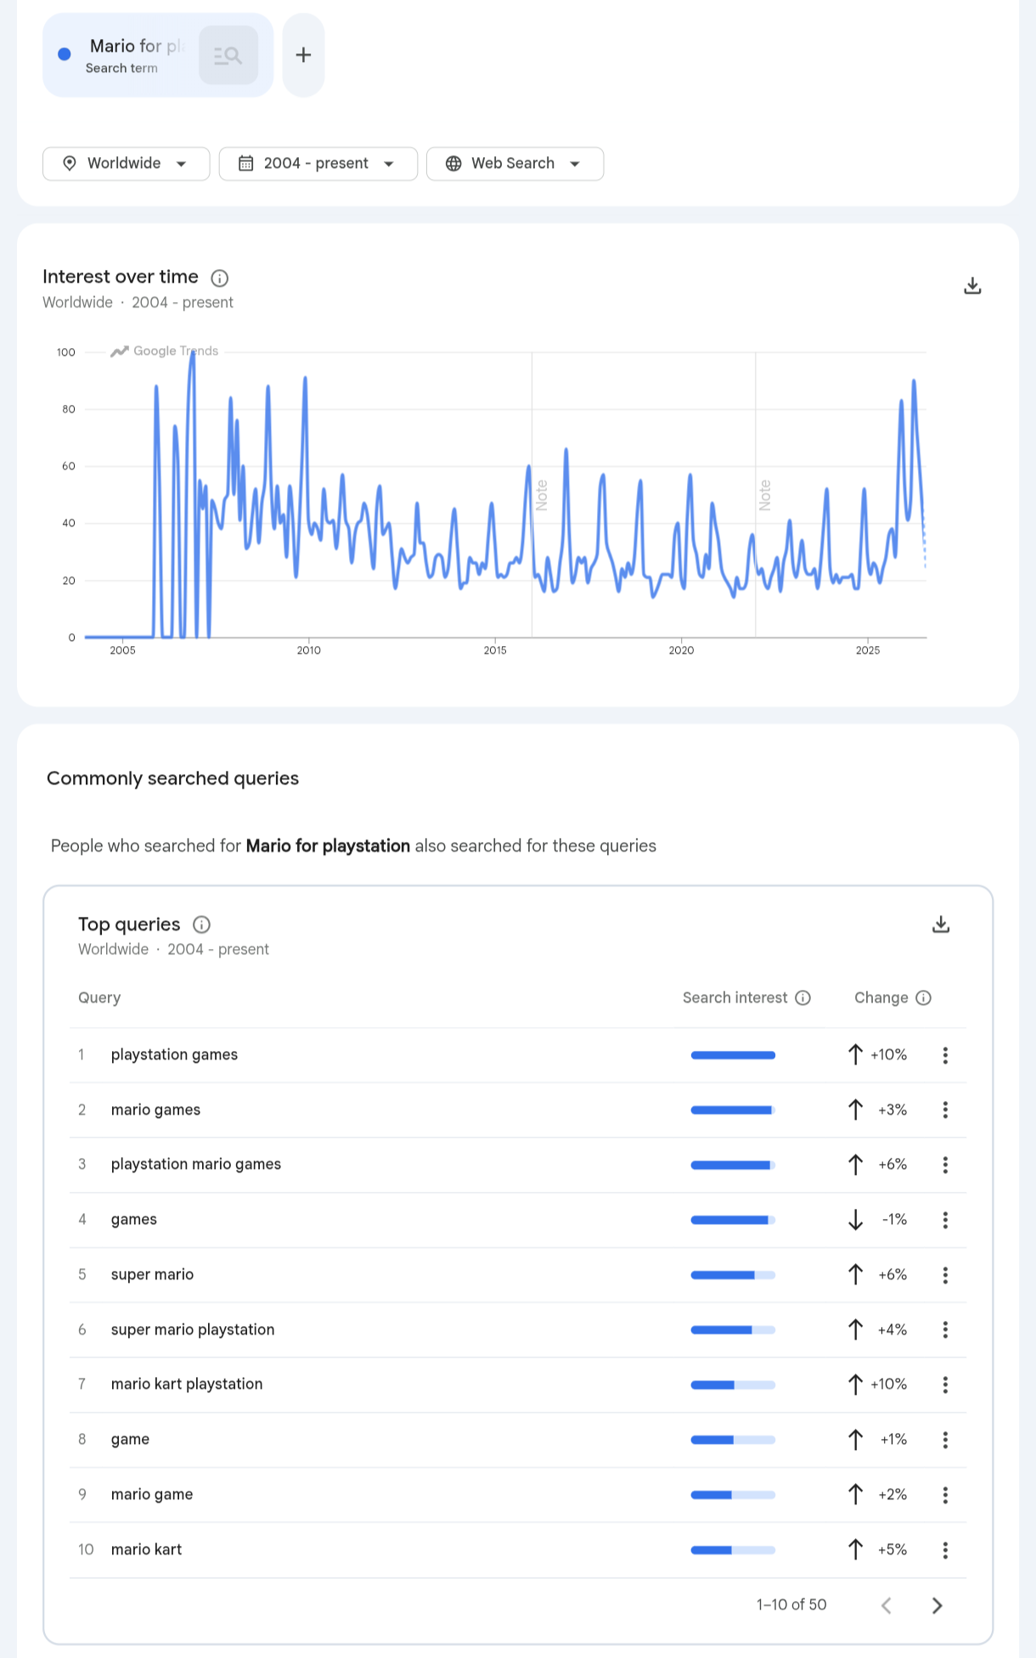Open more options for playstation games row

click(945, 1055)
